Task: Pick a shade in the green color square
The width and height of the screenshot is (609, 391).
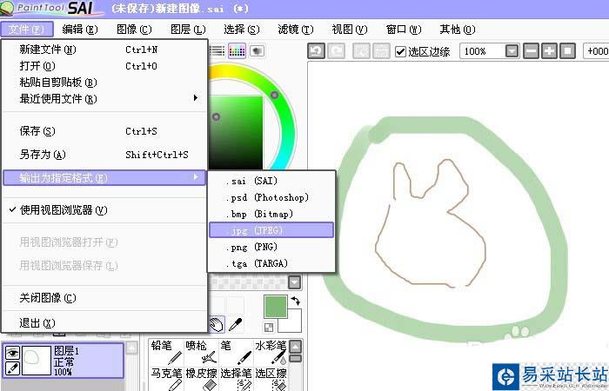Action: (x=236, y=133)
